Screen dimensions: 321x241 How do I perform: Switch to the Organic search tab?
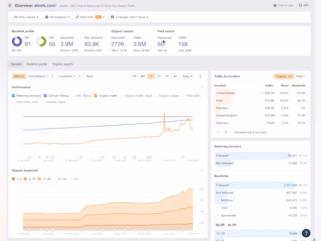[x=63, y=64]
